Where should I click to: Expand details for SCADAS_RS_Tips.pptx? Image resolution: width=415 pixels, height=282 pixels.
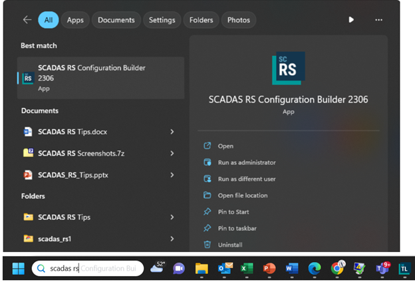172,175
